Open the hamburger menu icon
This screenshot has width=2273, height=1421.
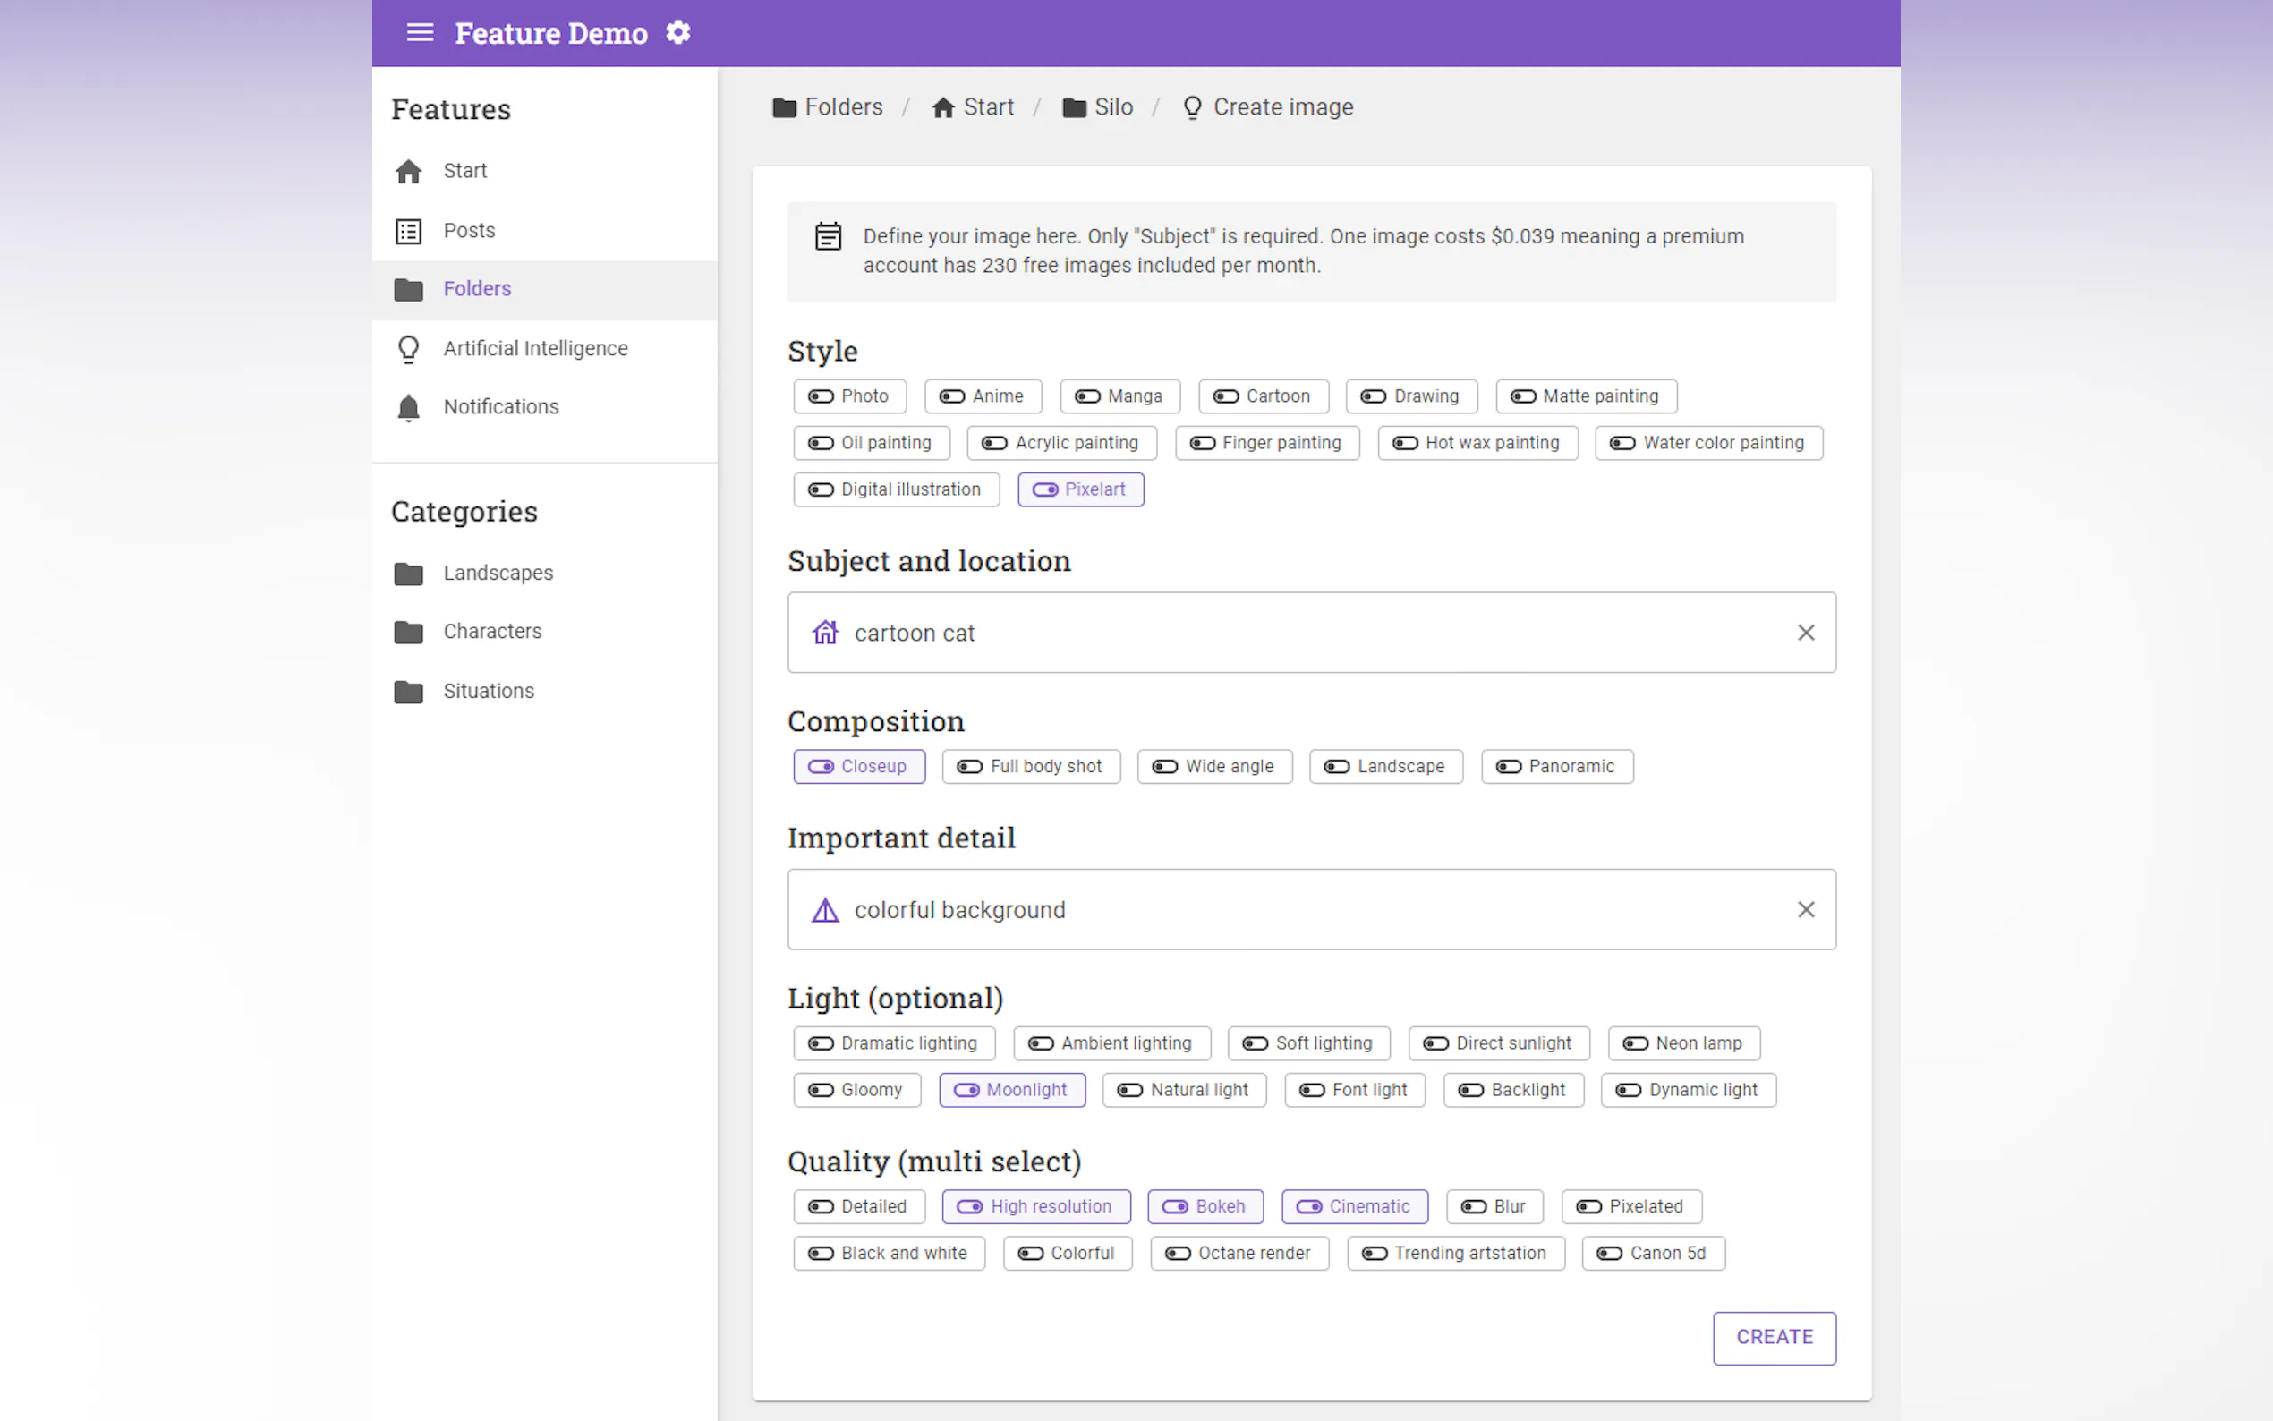pos(419,33)
